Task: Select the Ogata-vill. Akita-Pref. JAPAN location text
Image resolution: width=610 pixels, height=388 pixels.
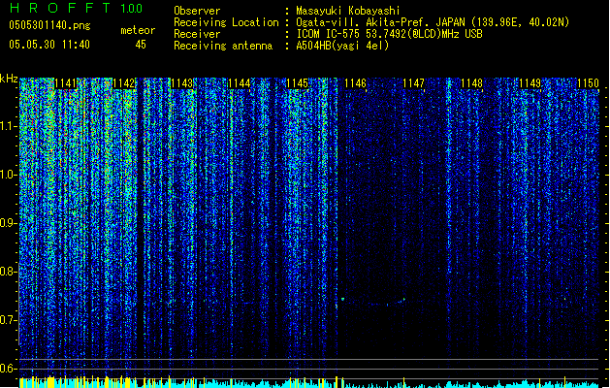Action: point(433,22)
